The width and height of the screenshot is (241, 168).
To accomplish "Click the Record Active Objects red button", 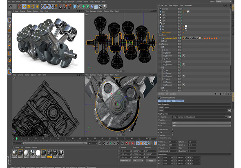I will (x=127, y=143).
